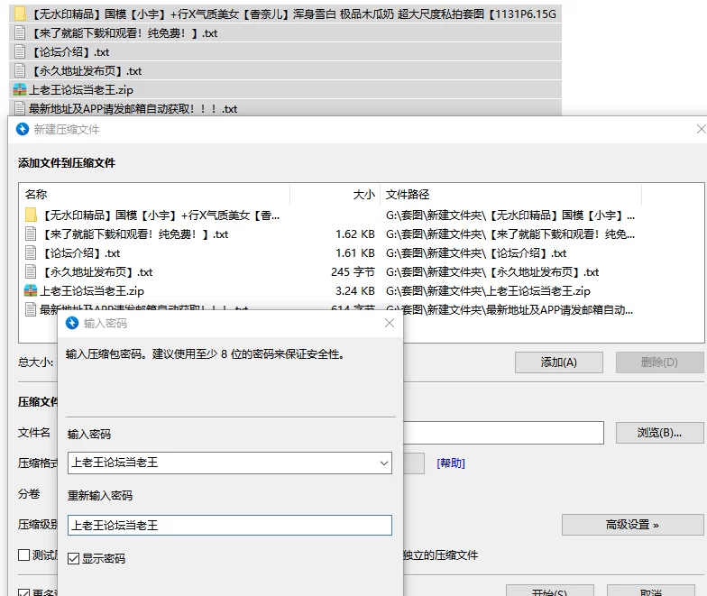
Task: Click the 文件路径 column header
Action: [408, 195]
